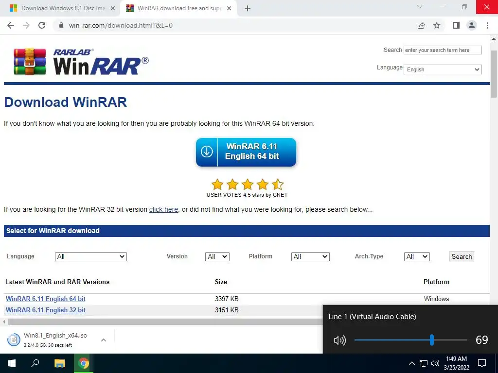Expand download options chevron for Win8.1 ISO

point(104,340)
